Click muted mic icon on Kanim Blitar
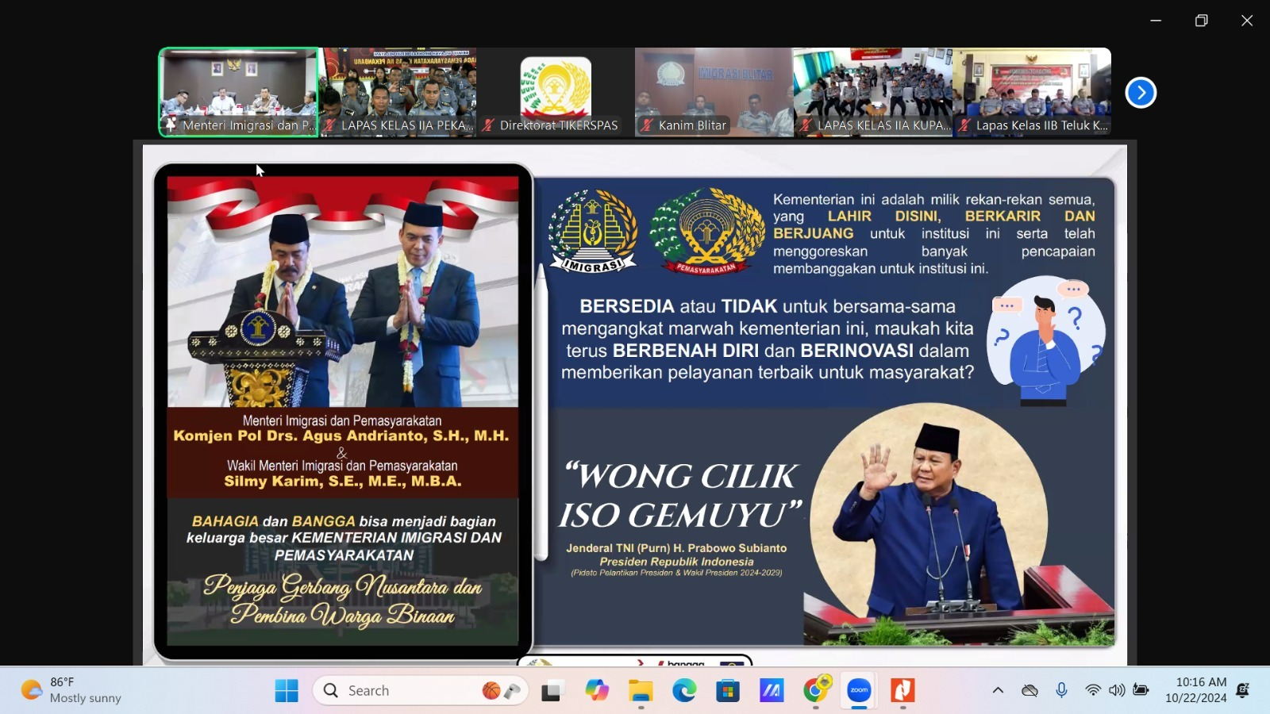The image size is (1270, 714). (647, 125)
